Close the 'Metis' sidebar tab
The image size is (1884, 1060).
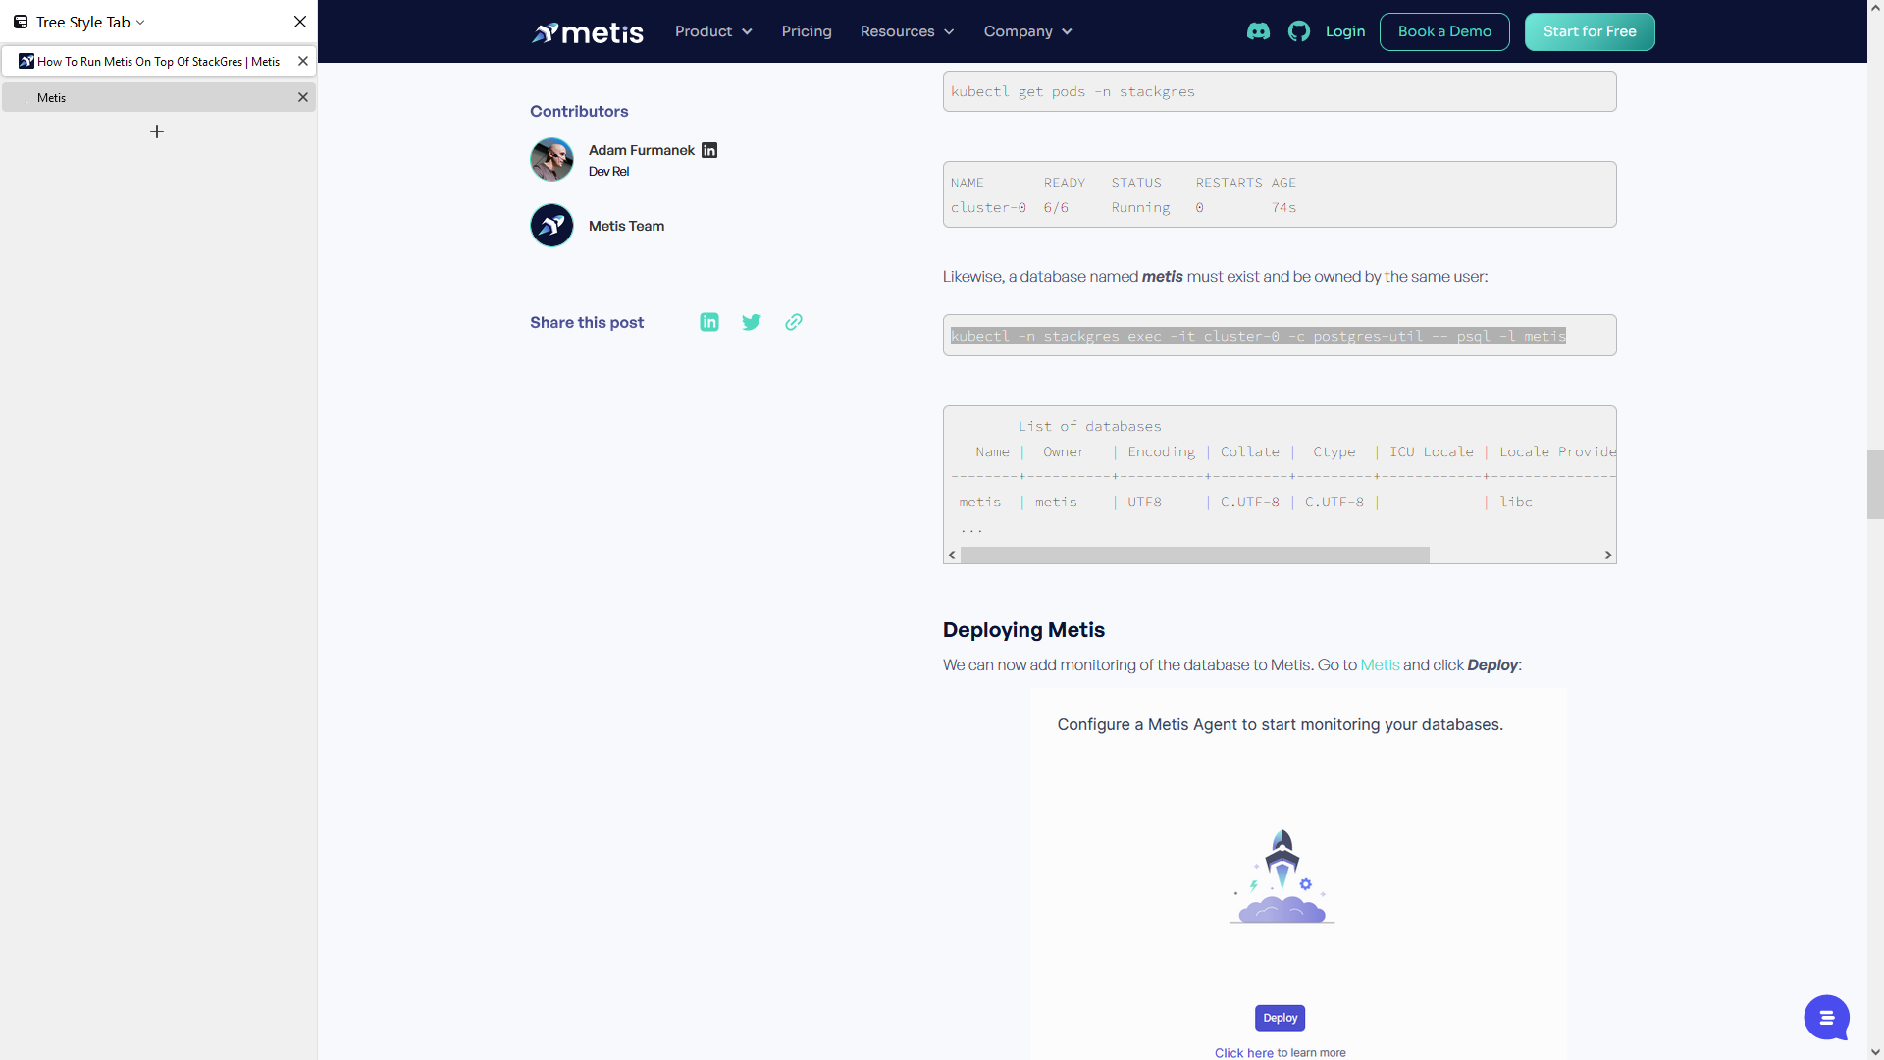click(303, 97)
